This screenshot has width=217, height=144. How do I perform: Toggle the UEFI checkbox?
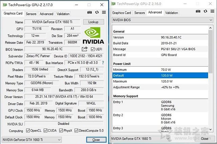[93, 49]
